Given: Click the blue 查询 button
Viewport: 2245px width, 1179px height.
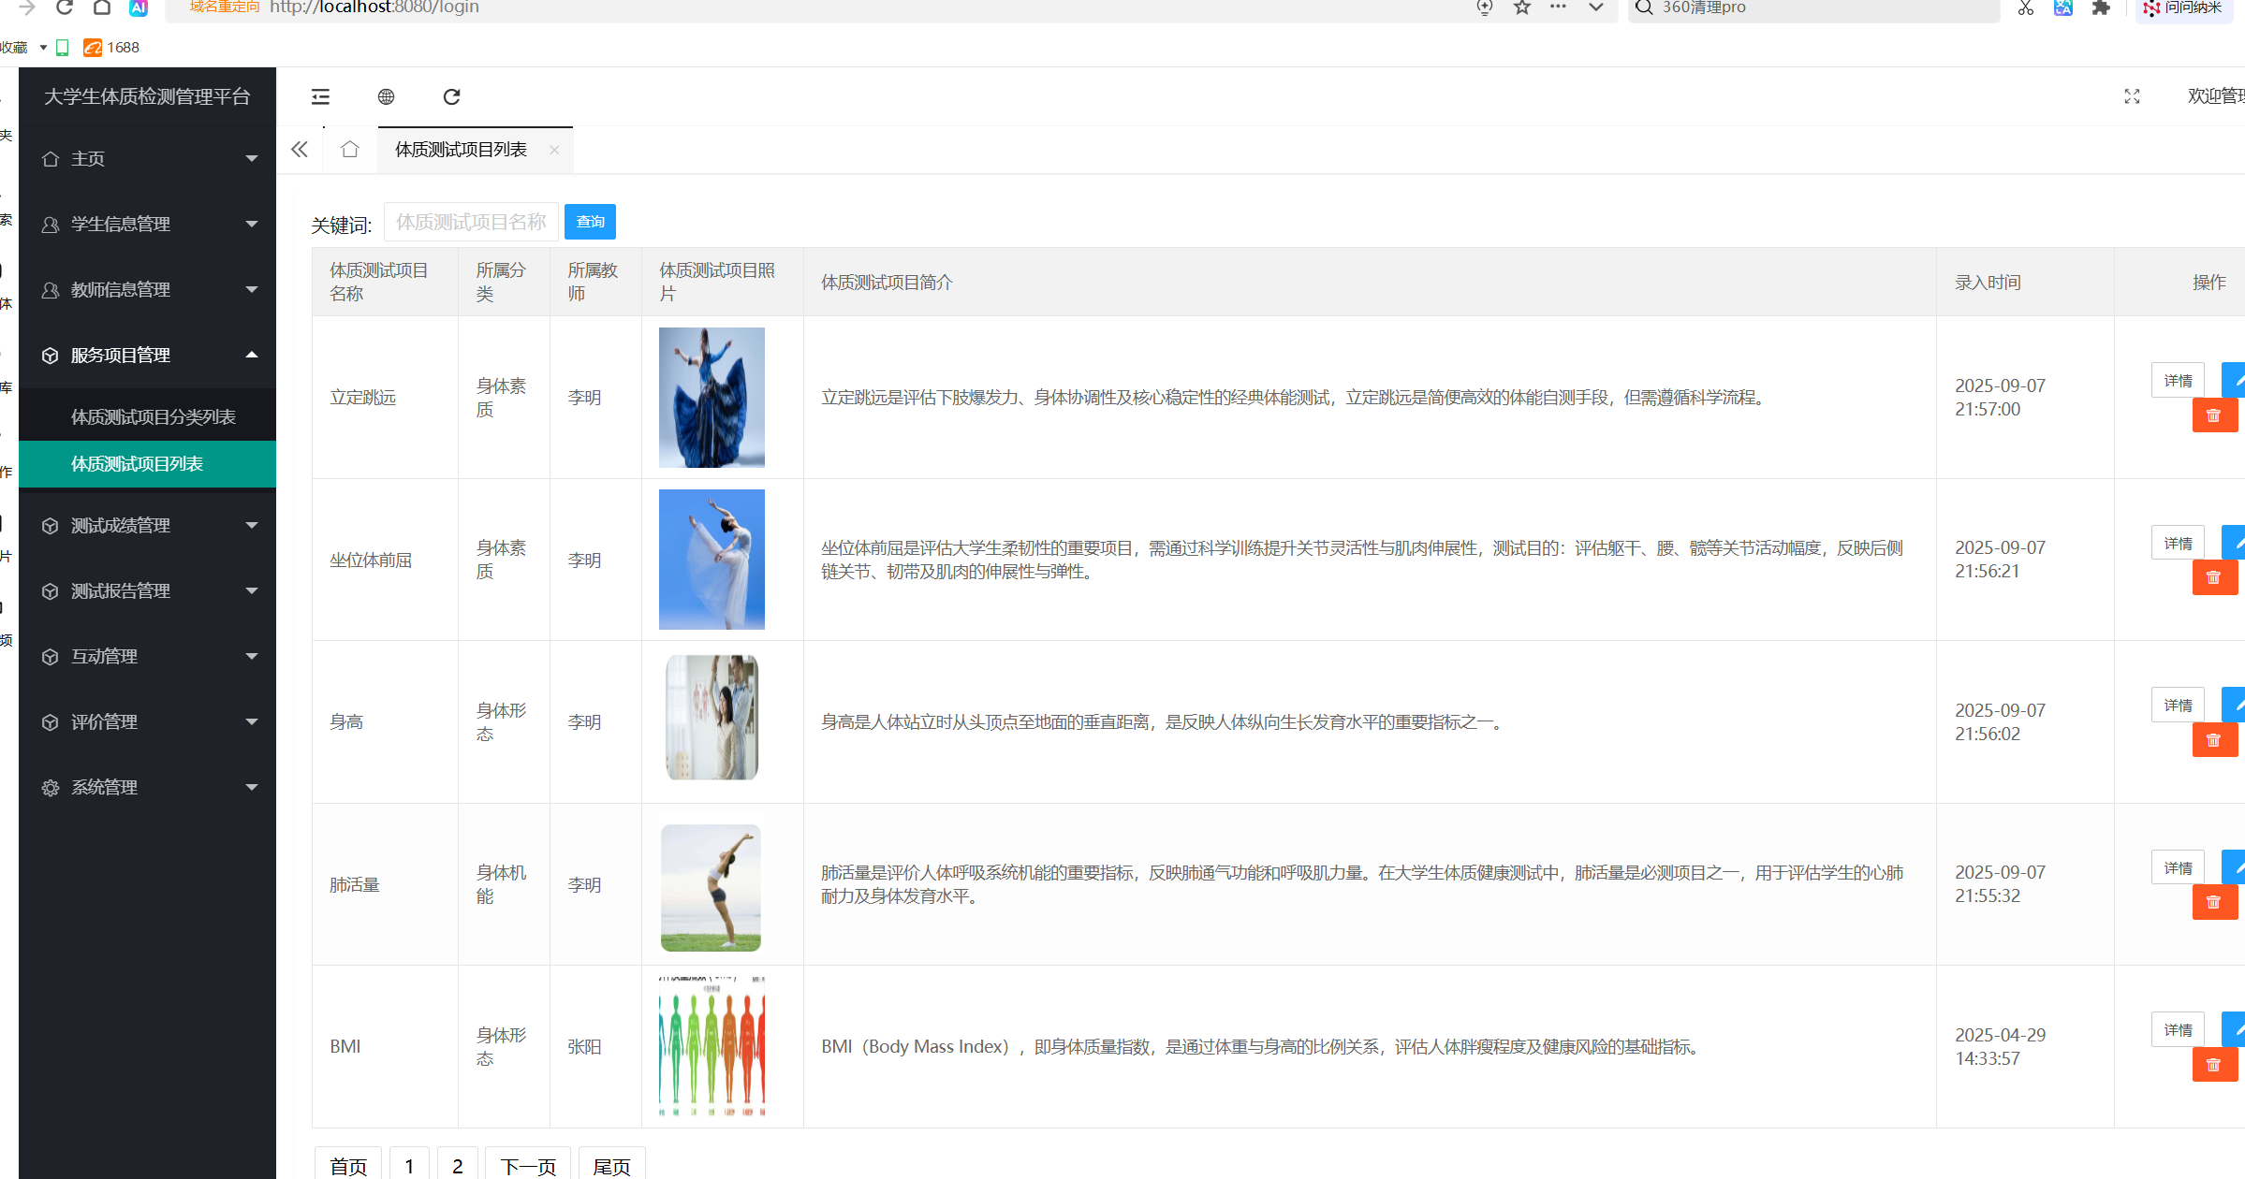Looking at the screenshot, I should [590, 222].
